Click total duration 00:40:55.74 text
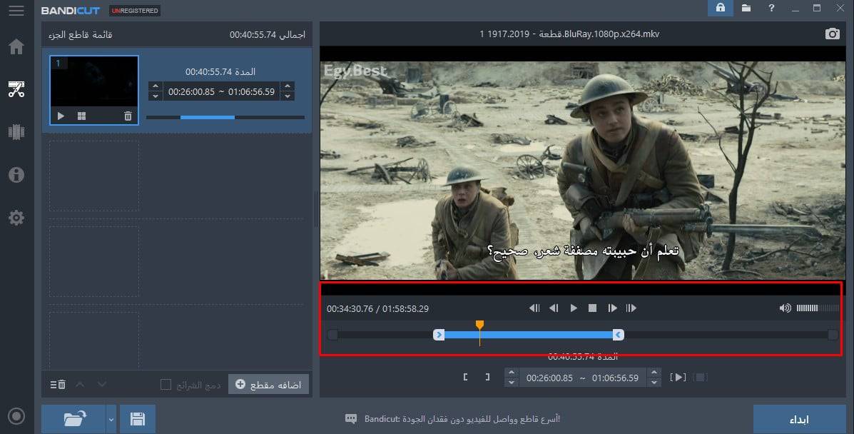Viewport: 854px width, 434px height. [x=268, y=34]
